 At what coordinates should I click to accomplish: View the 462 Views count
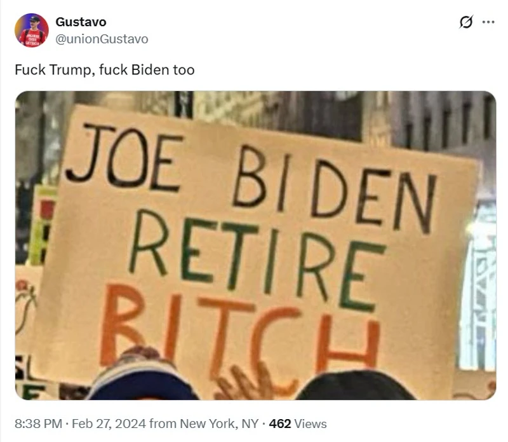tap(298, 424)
